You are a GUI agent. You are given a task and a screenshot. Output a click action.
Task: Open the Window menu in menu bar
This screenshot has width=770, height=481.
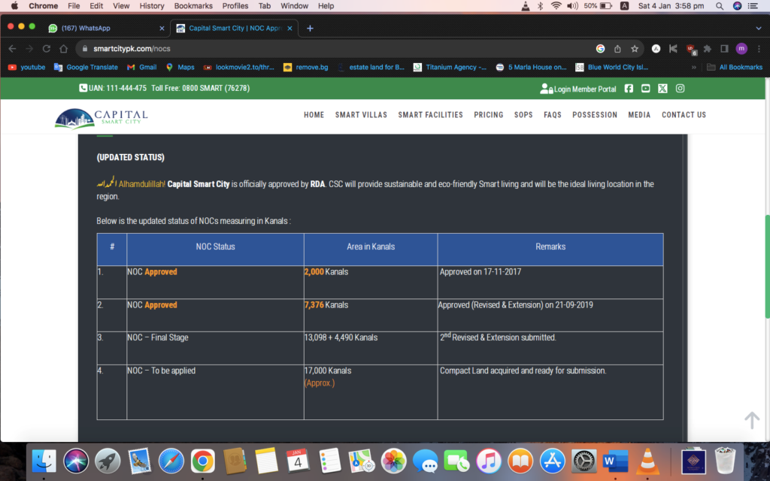click(294, 6)
